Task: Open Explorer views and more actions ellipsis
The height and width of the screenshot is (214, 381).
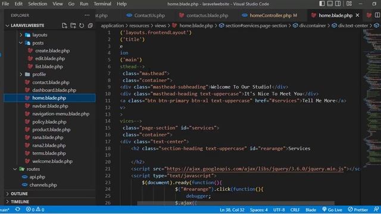Action: pyautogui.click(x=87, y=15)
